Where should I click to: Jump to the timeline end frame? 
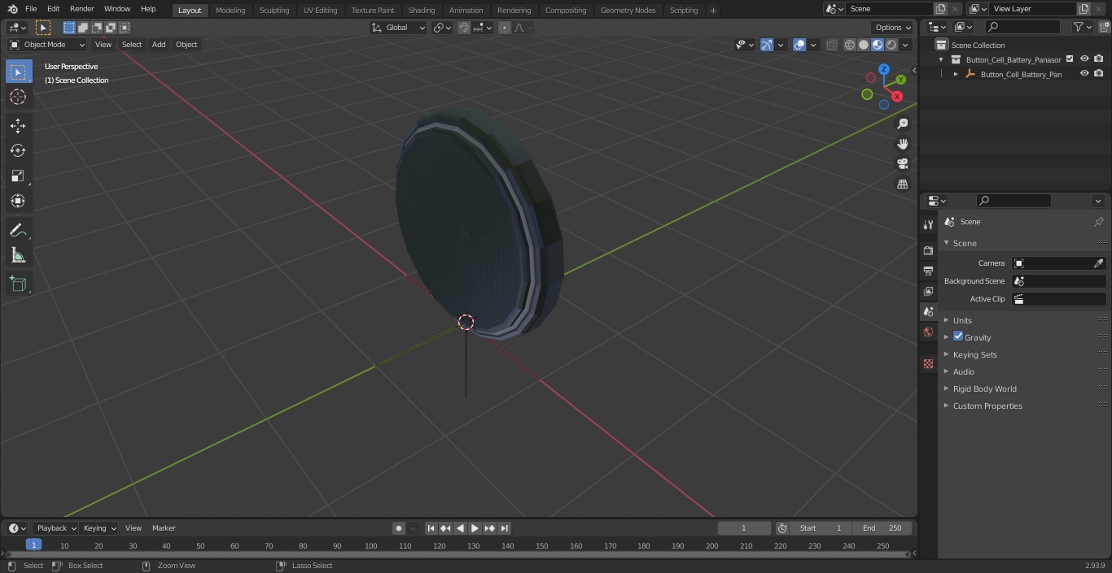coord(504,528)
